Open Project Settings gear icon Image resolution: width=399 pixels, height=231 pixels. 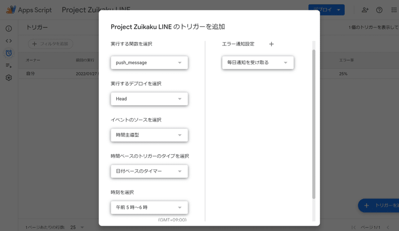click(8, 78)
